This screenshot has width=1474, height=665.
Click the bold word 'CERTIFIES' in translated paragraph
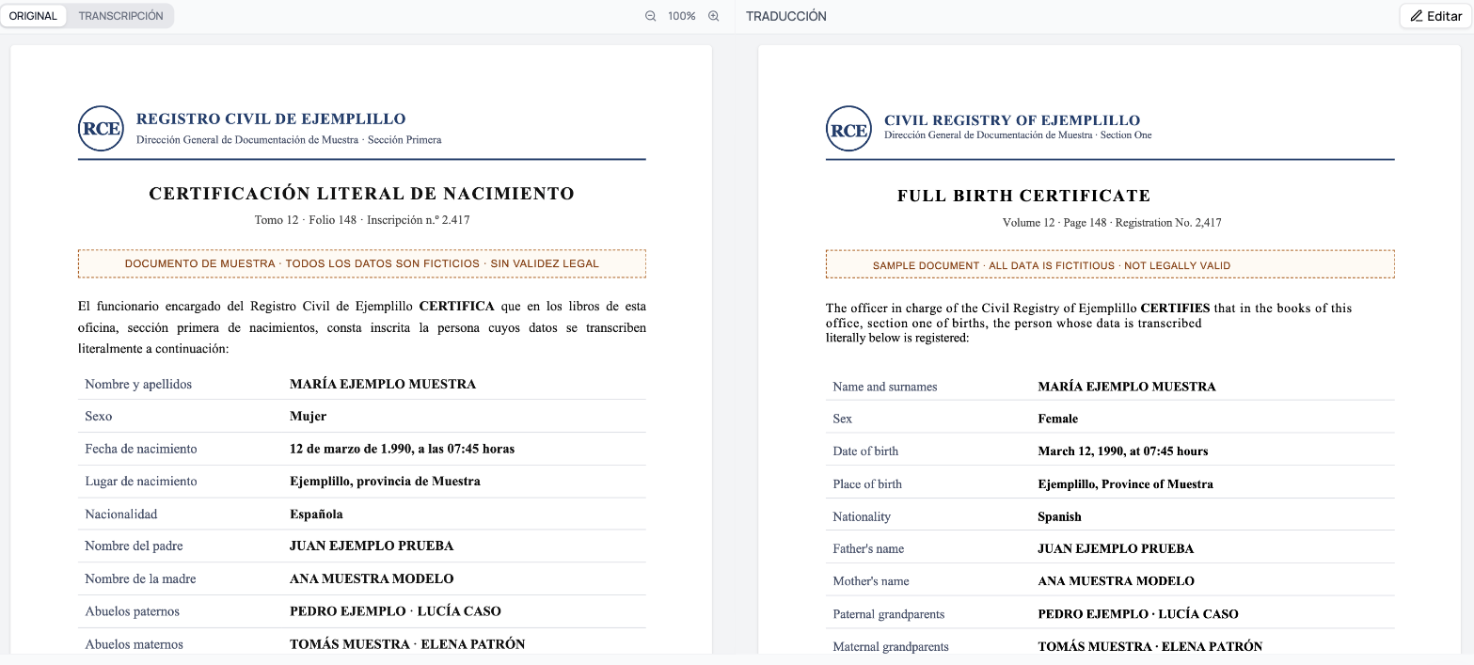(1175, 308)
